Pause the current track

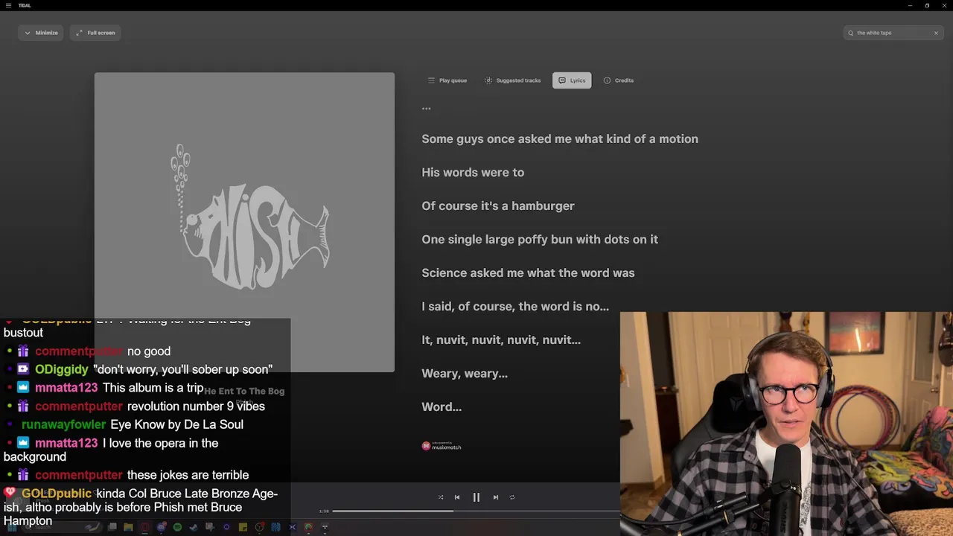476,497
